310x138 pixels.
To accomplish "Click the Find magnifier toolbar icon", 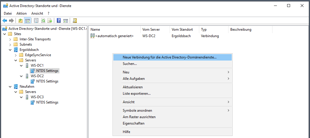I will (x=75, y=20).
